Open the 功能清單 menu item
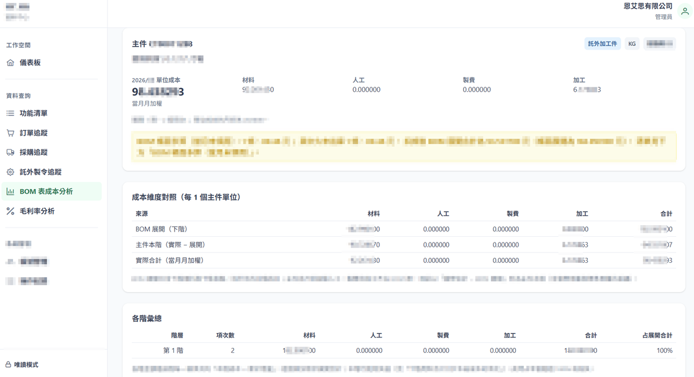The width and height of the screenshot is (694, 377). coord(52,113)
